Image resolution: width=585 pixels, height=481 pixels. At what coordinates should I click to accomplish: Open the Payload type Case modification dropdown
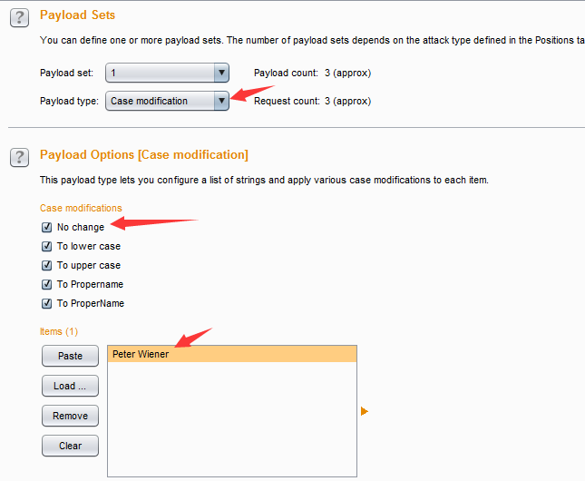click(220, 102)
